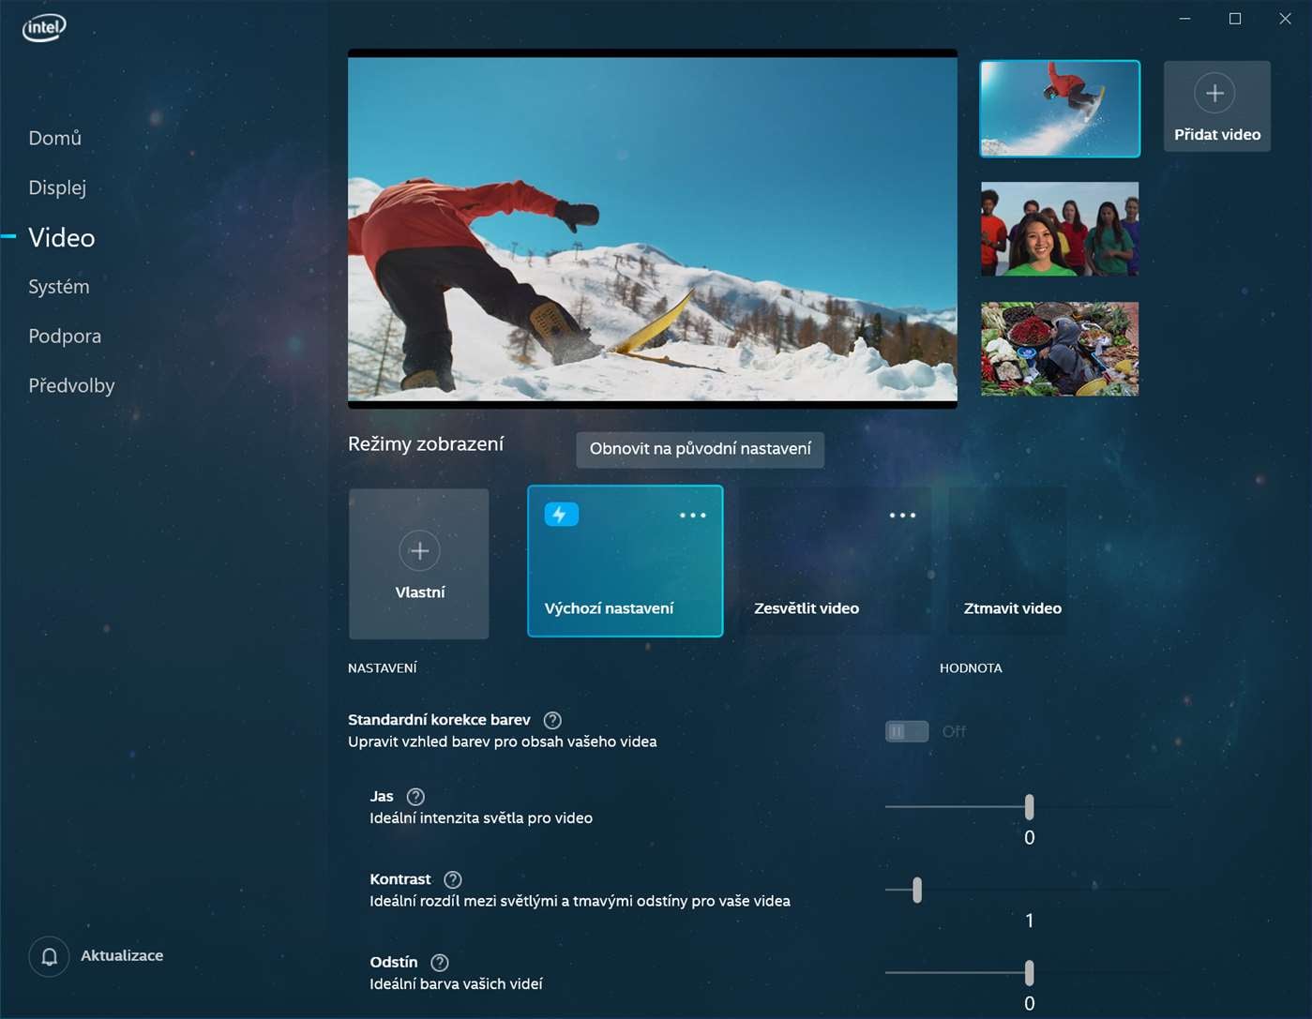Open the Systém section in the sidebar

tap(58, 286)
